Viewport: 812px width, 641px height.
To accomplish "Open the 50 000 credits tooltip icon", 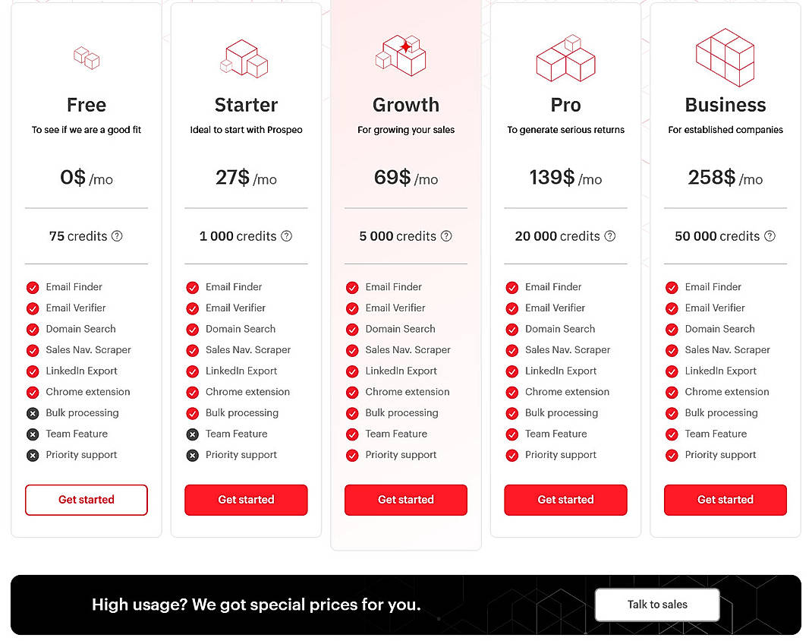I will coord(770,236).
